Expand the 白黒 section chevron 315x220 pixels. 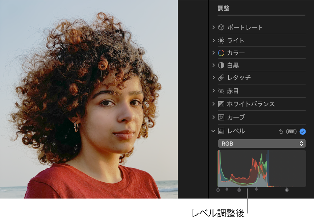[x=213, y=65]
